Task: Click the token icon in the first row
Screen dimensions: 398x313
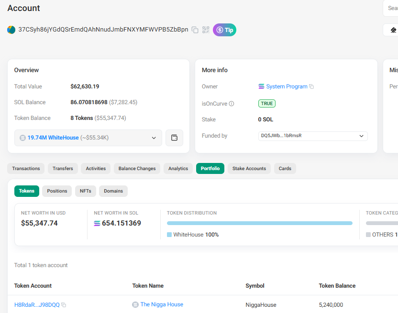Action: 135,304
